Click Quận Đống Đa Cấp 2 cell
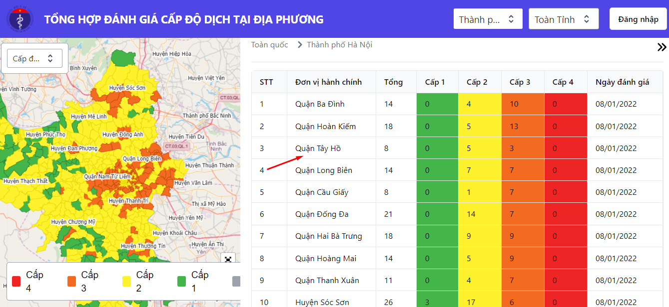Viewport: 669px width, 307px height. [480, 214]
